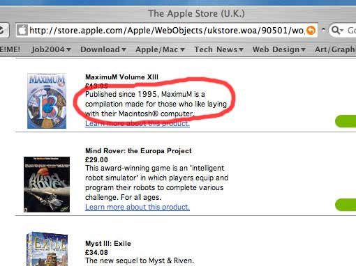Viewport: 356px width, 266px height.
Task: Open the Web Design bookmarks menu
Action: (279, 49)
